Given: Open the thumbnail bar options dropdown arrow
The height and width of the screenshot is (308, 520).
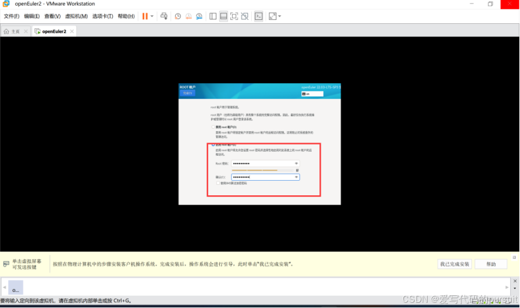Looking at the screenshot, I should [x=515, y=288].
